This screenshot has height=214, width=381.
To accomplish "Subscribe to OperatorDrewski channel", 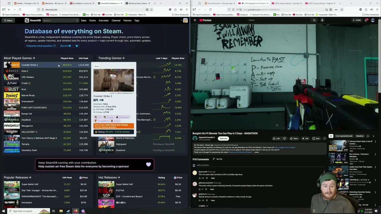I will [x=223, y=139].
